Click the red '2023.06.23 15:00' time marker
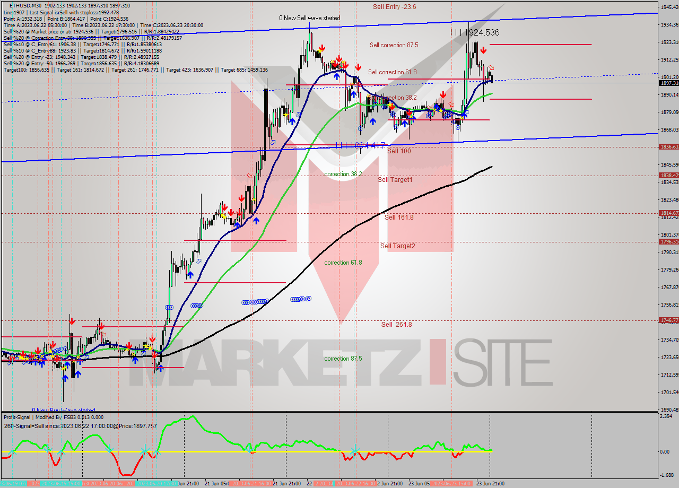Viewport: 679px width, 488px height. tap(452, 484)
